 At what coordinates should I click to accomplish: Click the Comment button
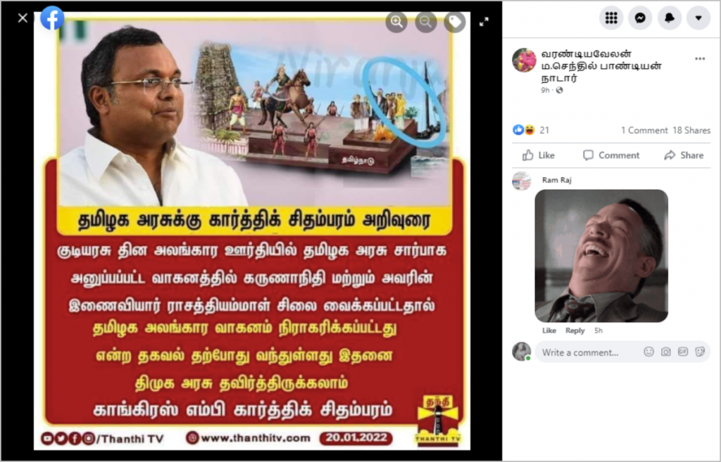click(x=611, y=155)
